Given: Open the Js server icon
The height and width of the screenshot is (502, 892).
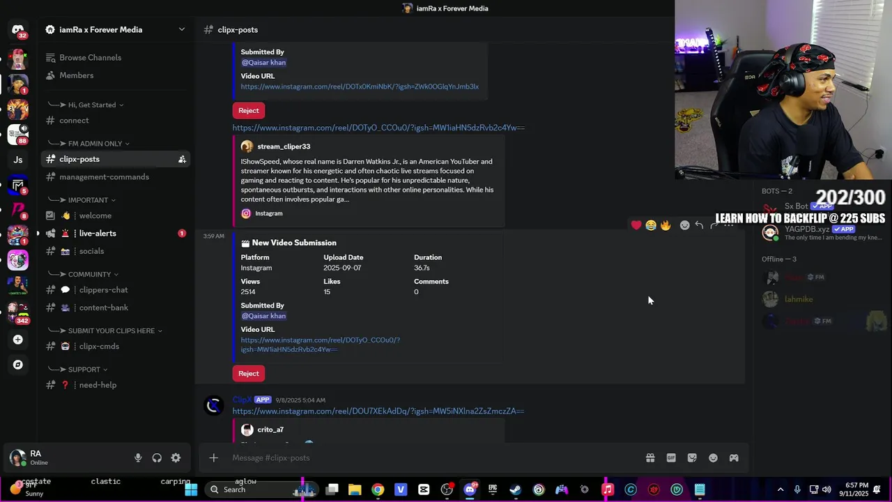Looking at the screenshot, I should coord(18,160).
